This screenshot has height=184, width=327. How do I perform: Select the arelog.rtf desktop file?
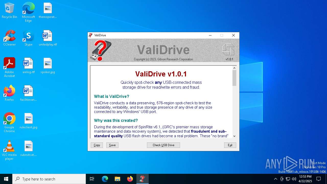click(x=28, y=66)
